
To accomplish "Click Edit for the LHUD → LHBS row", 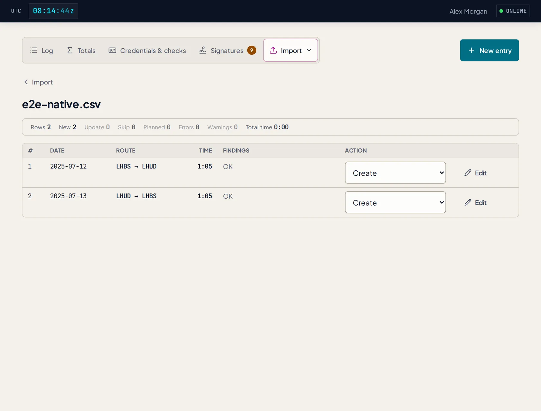I will pyautogui.click(x=475, y=202).
